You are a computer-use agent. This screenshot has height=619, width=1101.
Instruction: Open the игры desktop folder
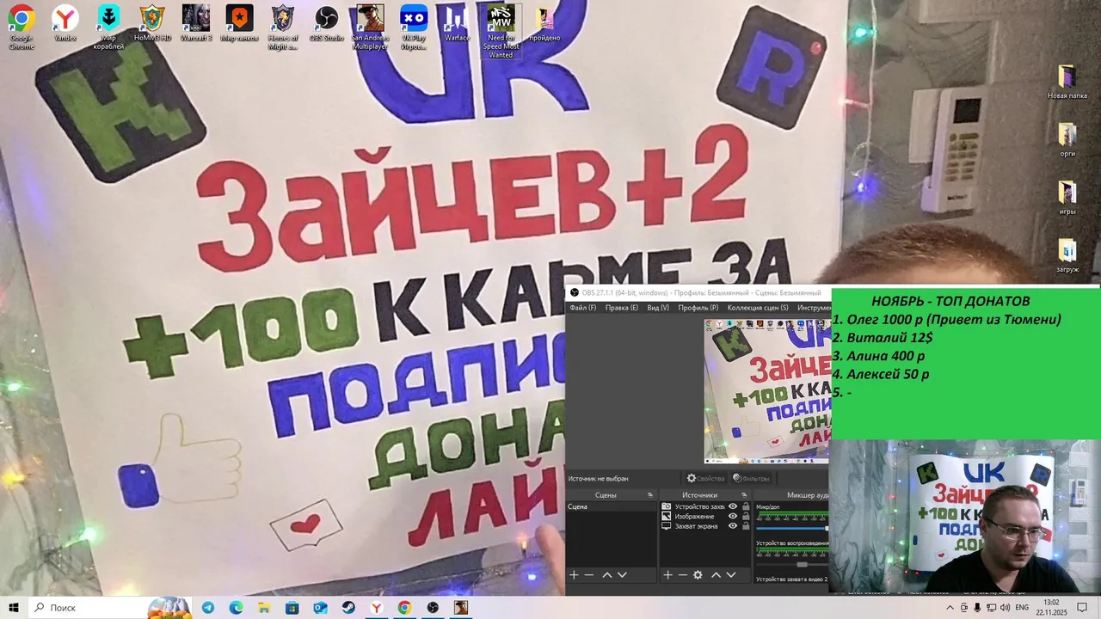tap(1067, 198)
